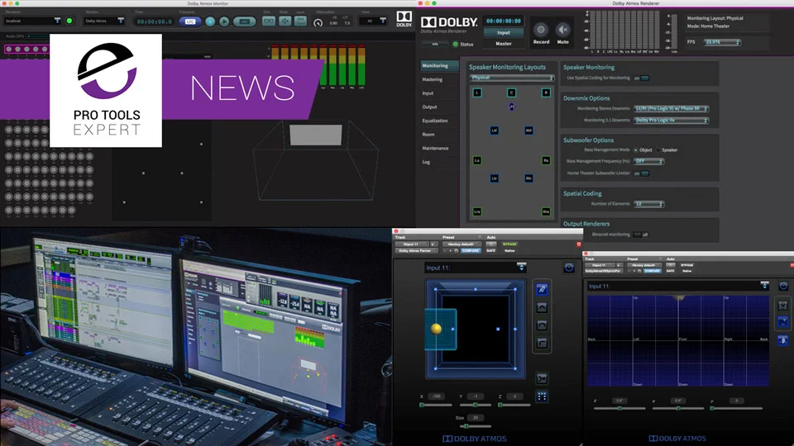
Task: Choose the ceiling curve elevation icon in Panner
Action: (x=542, y=344)
